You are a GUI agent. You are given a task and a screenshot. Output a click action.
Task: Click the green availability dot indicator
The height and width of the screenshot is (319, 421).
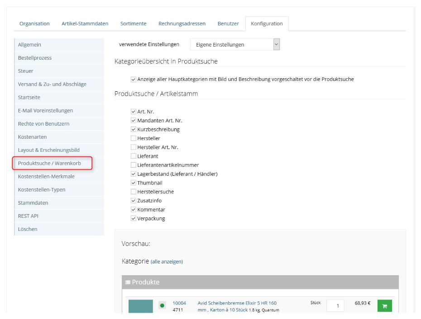(162, 306)
